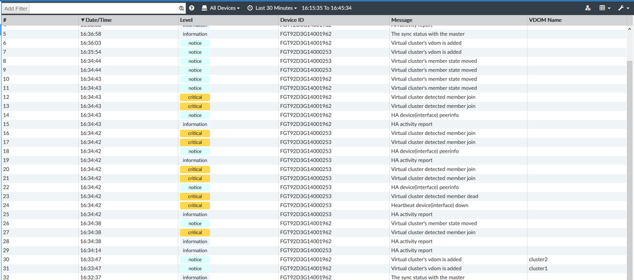
Task: Click 'HA activity report' message in row 19
Action: point(412,160)
